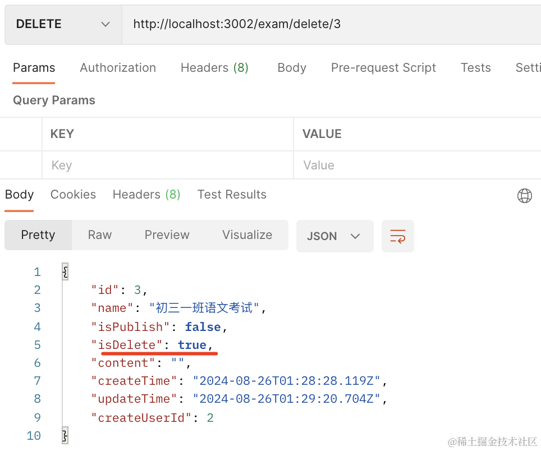Viewport: 541px width, 451px height.
Task: View the Test Results tab
Action: click(232, 195)
